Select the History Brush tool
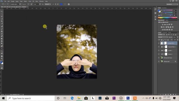 pos(2,34)
